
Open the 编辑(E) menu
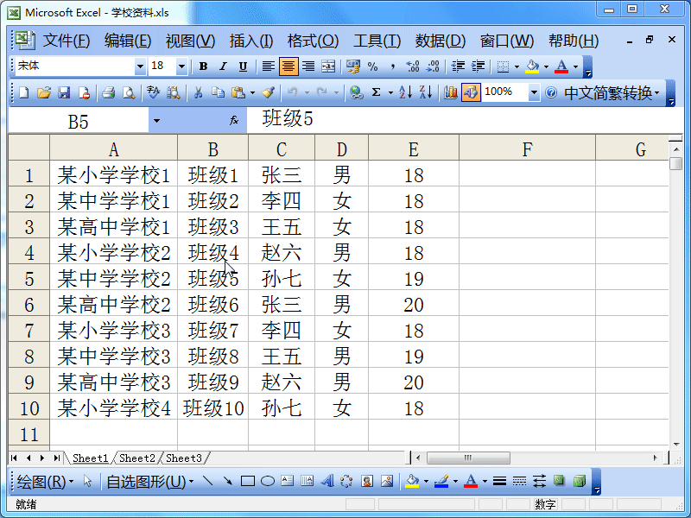click(128, 41)
